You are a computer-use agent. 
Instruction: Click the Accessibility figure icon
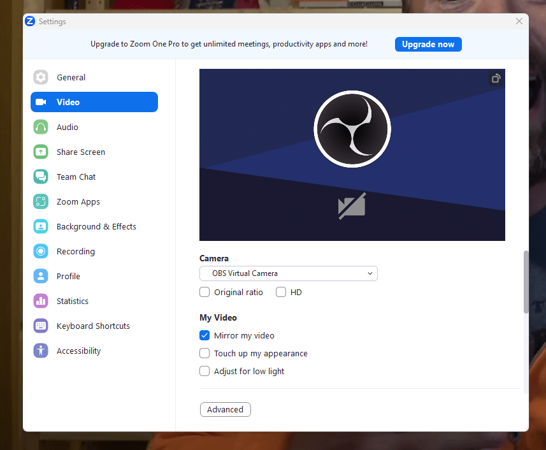41,351
